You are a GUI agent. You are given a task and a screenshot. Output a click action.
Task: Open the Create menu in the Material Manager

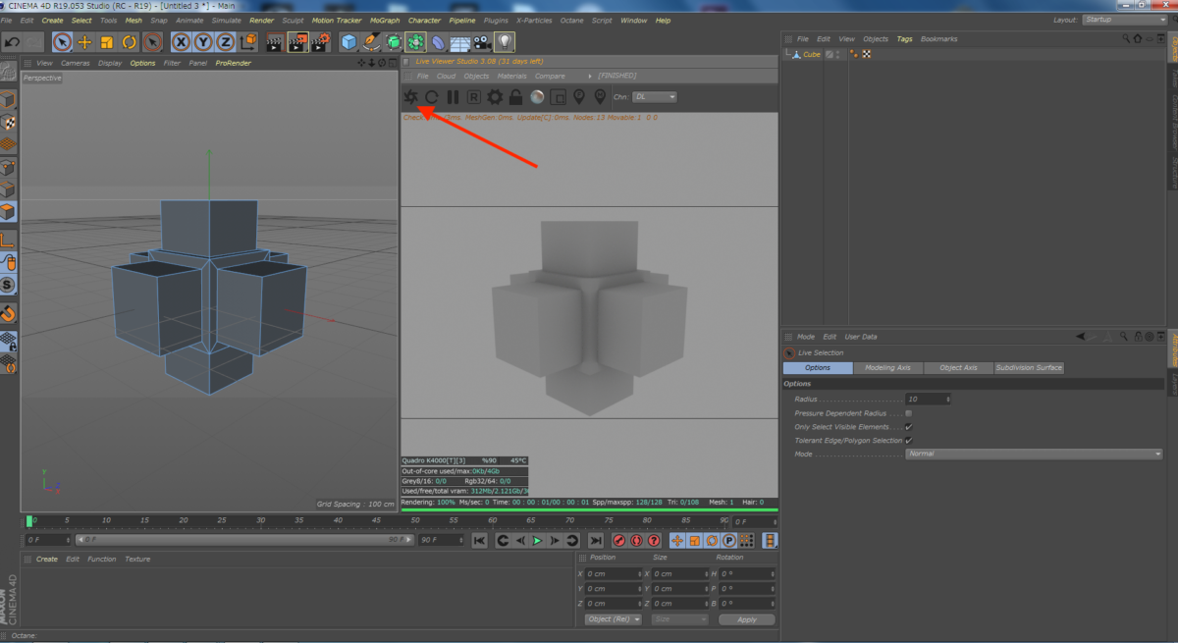pos(47,559)
